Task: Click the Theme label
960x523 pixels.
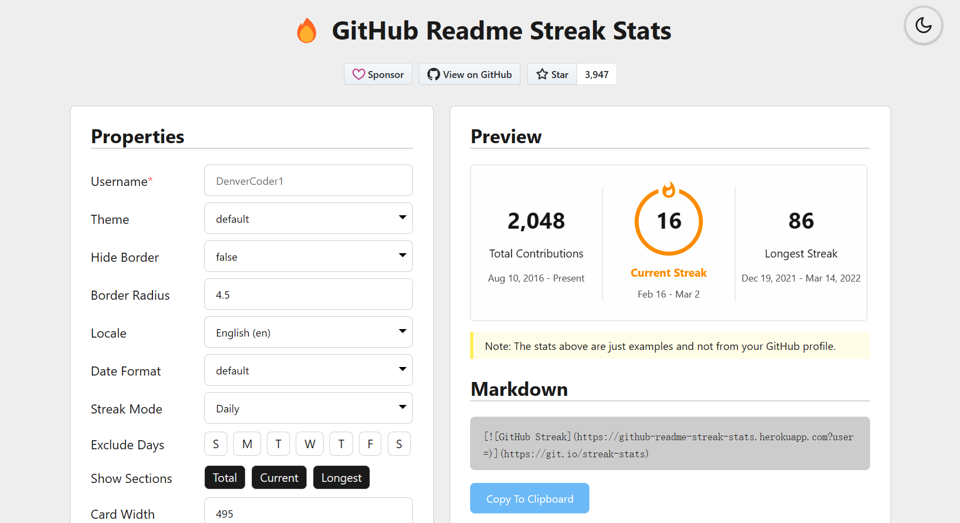Action: click(110, 220)
